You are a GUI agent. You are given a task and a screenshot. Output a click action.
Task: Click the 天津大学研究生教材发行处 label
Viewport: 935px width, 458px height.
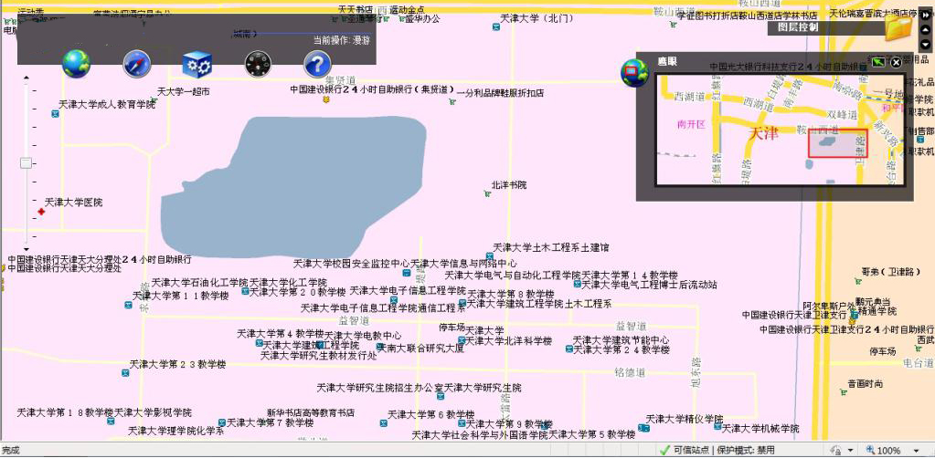[318, 356]
